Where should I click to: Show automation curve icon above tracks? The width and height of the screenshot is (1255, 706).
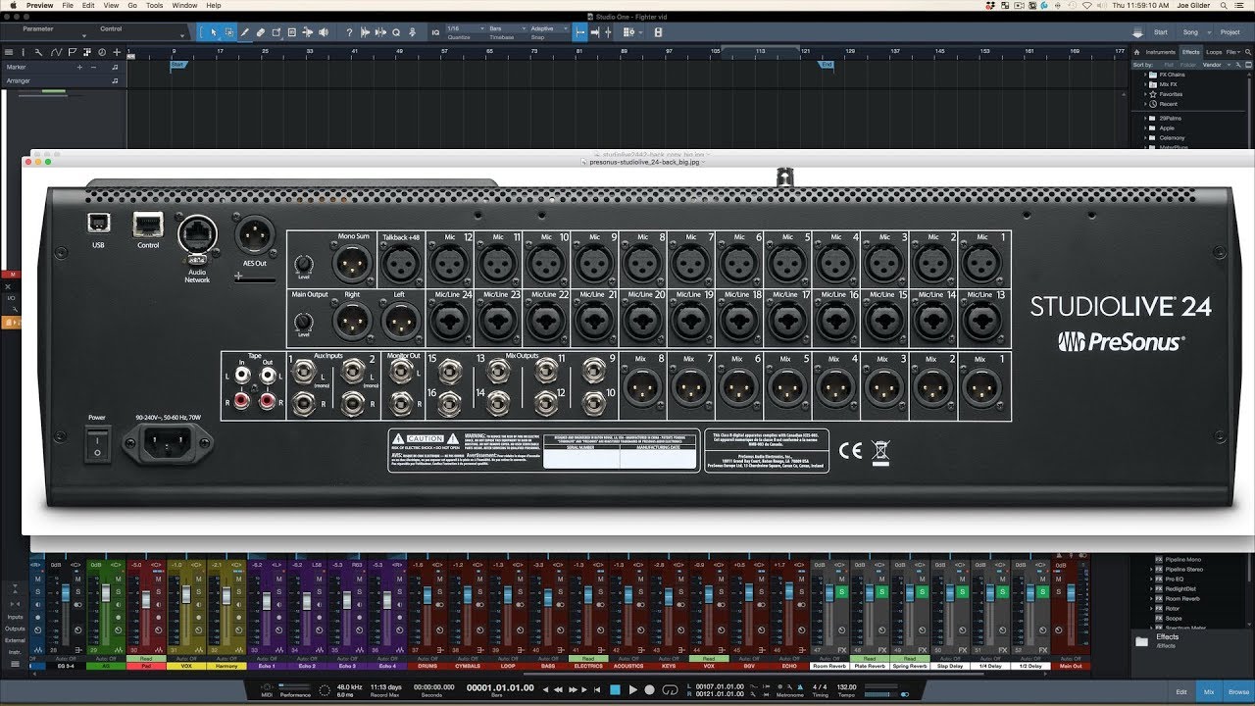59,52
